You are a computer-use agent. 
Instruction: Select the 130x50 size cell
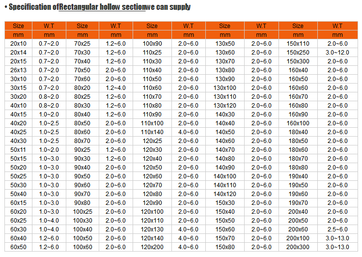coord(225,44)
